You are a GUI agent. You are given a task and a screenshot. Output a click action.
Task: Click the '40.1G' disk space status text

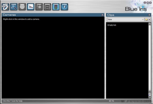[x=111, y=101]
